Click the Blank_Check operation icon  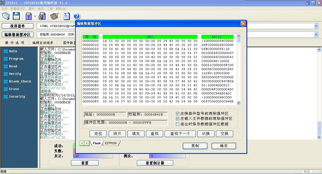[6, 81]
